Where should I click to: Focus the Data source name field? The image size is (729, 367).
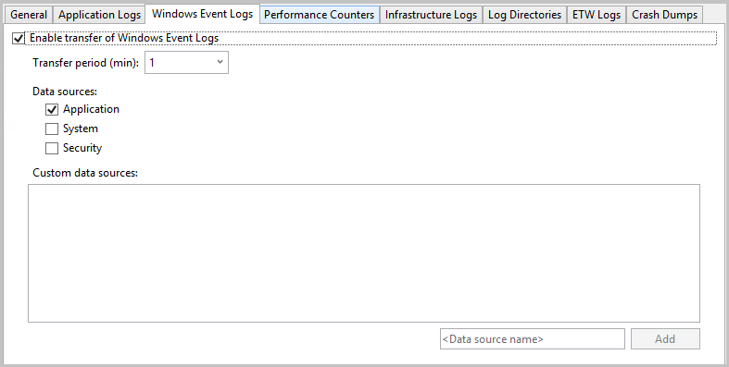(x=533, y=339)
